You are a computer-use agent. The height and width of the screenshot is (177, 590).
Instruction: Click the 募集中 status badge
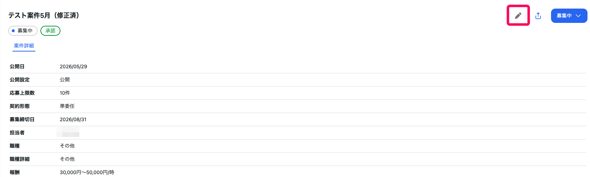pos(23,31)
